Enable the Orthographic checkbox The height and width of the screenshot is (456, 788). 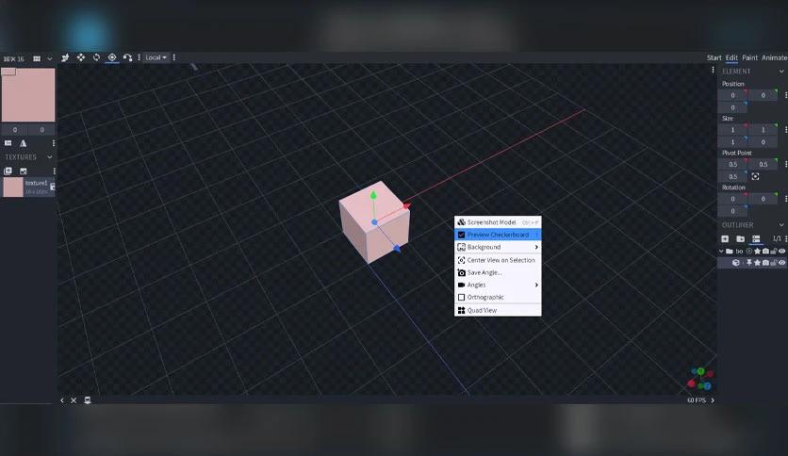pyautogui.click(x=461, y=298)
